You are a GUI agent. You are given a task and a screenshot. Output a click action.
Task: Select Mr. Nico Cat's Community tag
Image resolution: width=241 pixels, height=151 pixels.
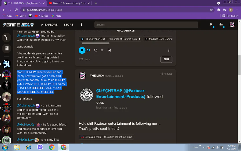(x=159, y=39)
